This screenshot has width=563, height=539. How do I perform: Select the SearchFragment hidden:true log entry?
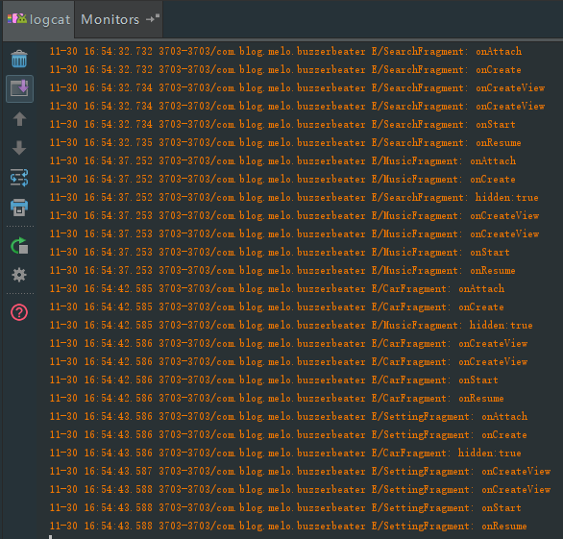click(294, 198)
